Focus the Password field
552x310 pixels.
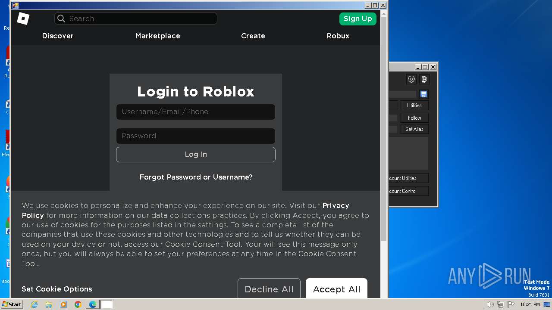[196, 136]
